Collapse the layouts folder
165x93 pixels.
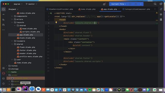pyautogui.click(x=12, y=22)
